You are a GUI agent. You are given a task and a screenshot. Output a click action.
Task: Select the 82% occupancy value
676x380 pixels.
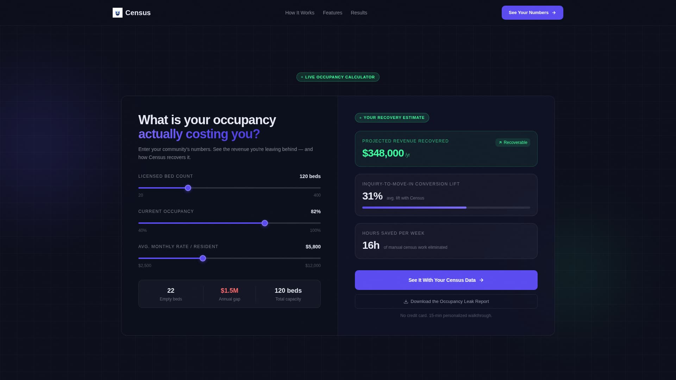point(315,211)
